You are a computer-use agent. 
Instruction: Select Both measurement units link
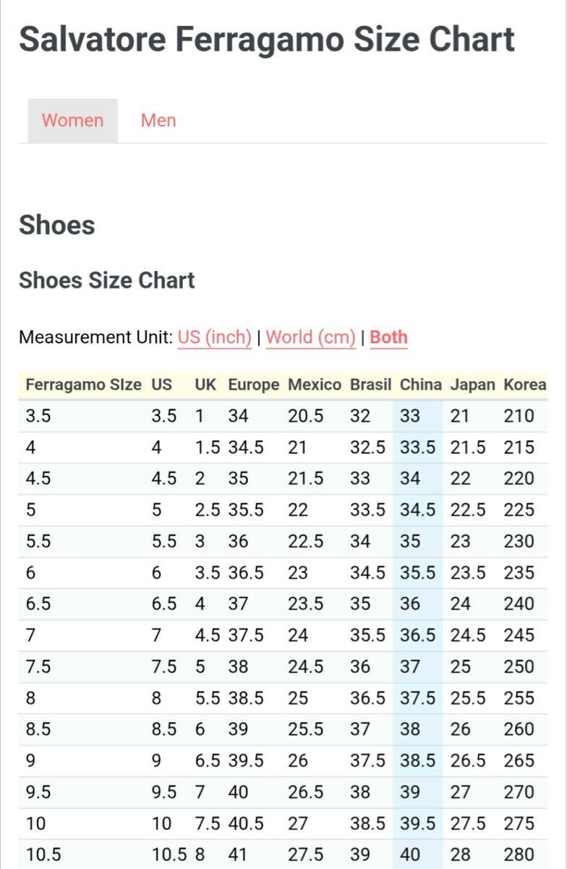click(388, 337)
